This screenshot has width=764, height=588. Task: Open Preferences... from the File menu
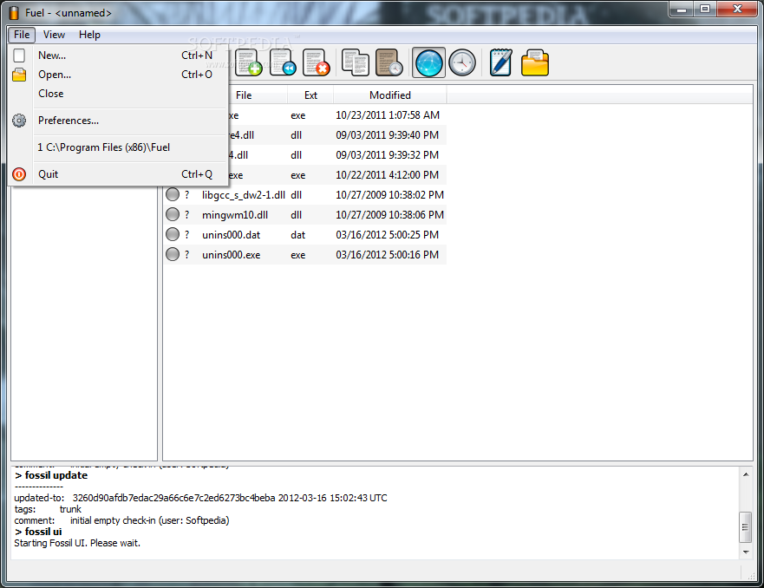119,121
